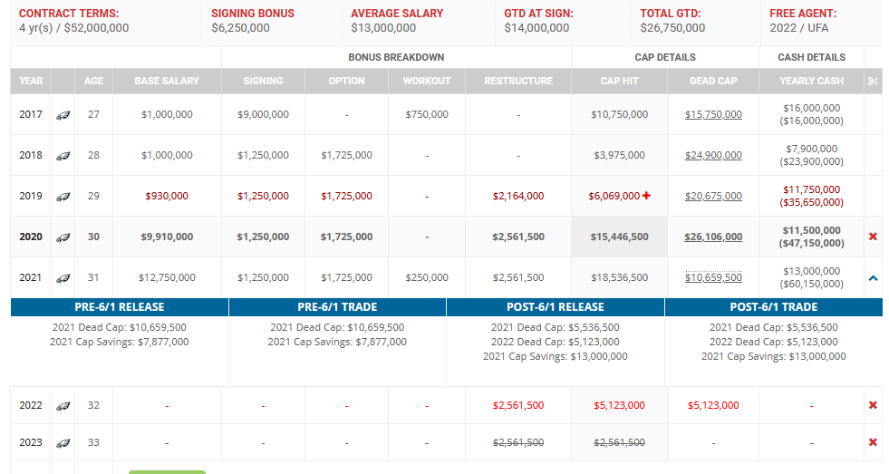Click the 2021 dead cap $10,659,500 link
889x474 pixels.
coord(713,277)
